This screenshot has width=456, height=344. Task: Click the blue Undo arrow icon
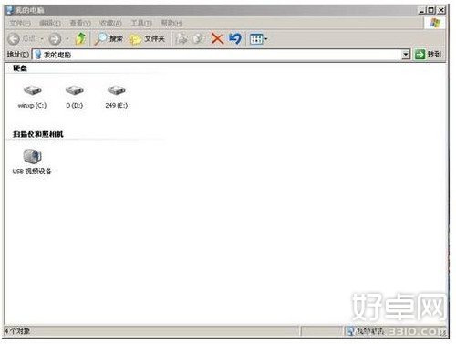[x=235, y=38]
